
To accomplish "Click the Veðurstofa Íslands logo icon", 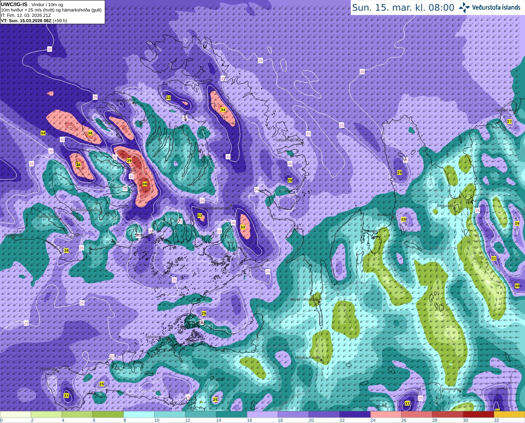I will tap(464, 7).
